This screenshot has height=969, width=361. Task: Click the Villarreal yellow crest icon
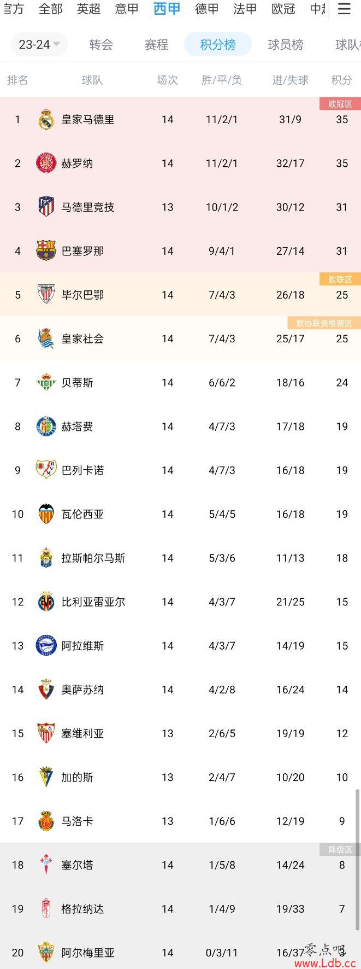tap(46, 602)
